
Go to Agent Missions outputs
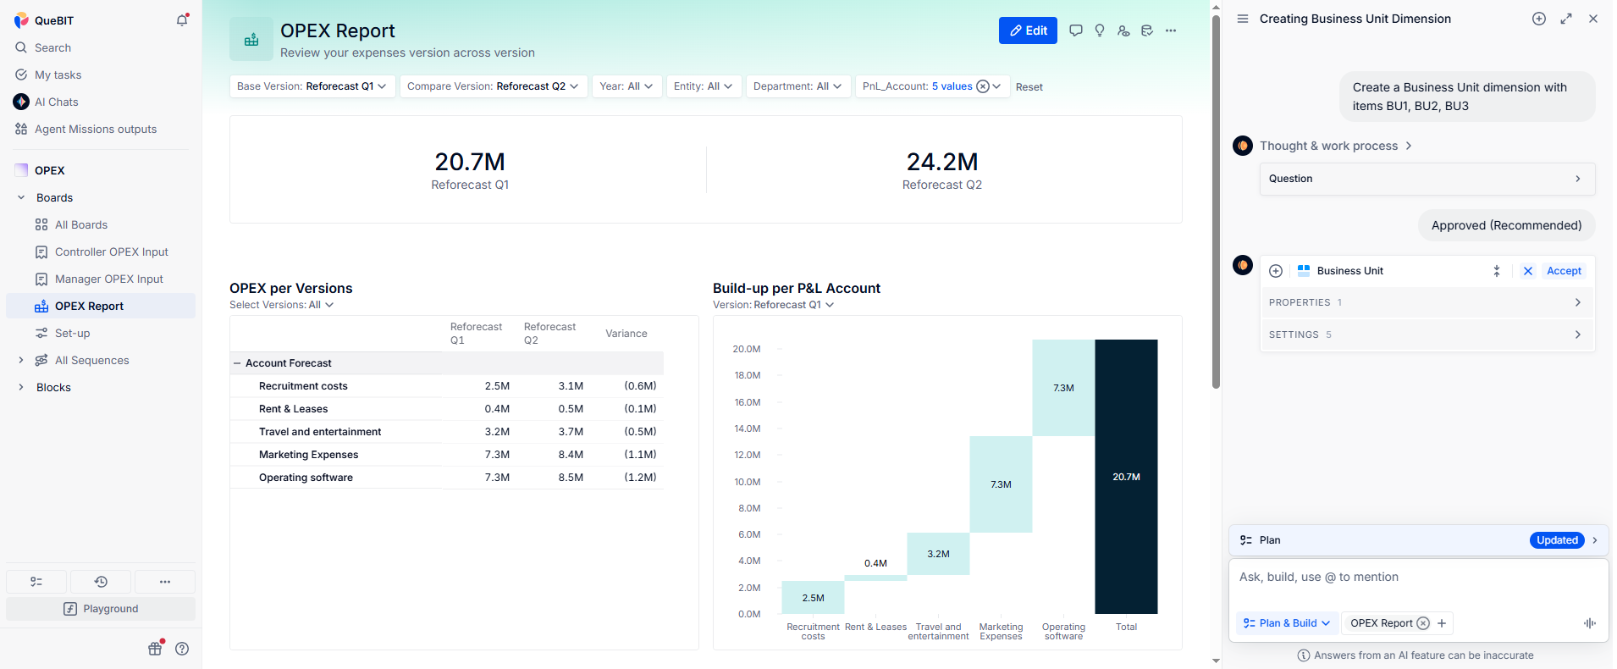[95, 129]
